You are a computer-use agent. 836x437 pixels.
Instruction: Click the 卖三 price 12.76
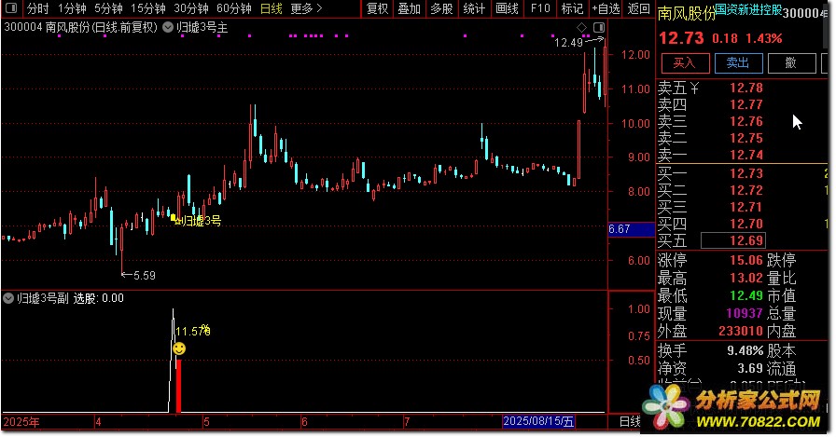click(746, 121)
